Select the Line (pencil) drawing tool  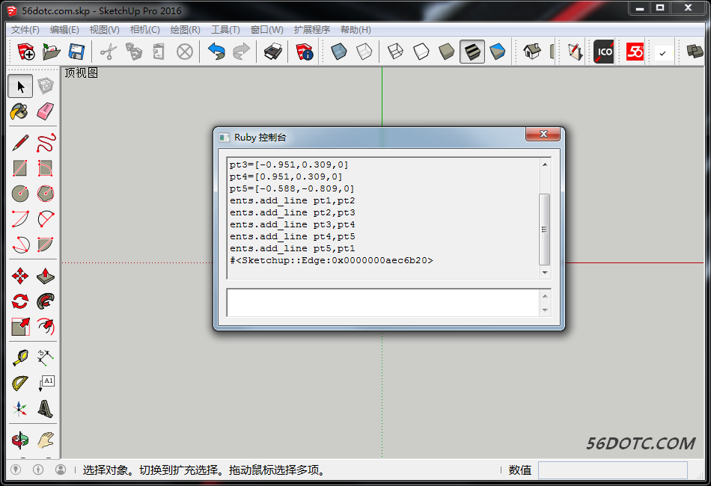click(x=19, y=141)
